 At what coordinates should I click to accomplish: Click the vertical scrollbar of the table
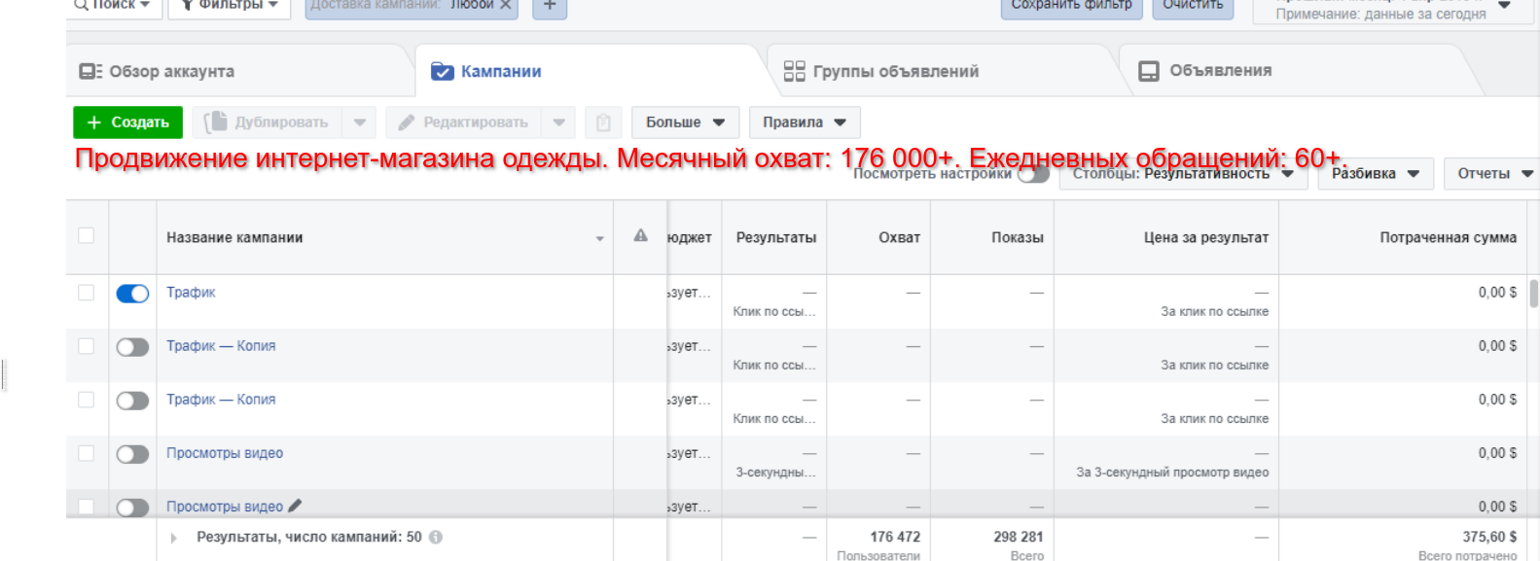1533,294
